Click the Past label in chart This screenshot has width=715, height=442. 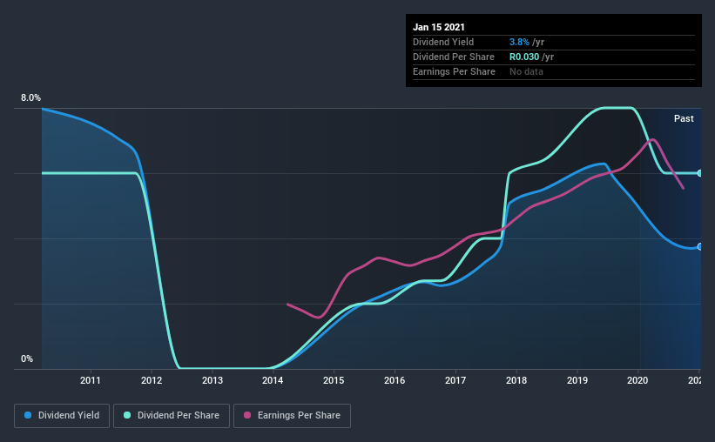[684, 118]
